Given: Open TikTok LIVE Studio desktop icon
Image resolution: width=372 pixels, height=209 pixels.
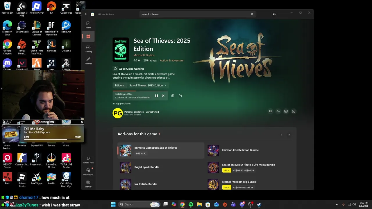Looking at the screenshot, I should 66,161.
